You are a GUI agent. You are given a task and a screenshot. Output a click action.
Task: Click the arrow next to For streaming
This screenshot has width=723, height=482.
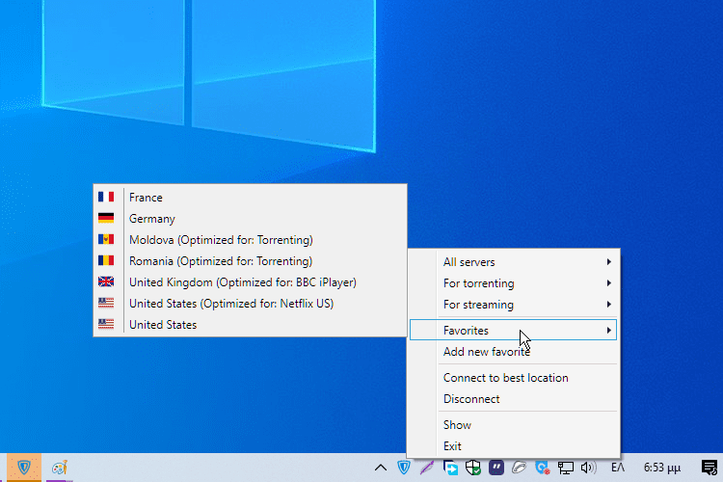[609, 305]
